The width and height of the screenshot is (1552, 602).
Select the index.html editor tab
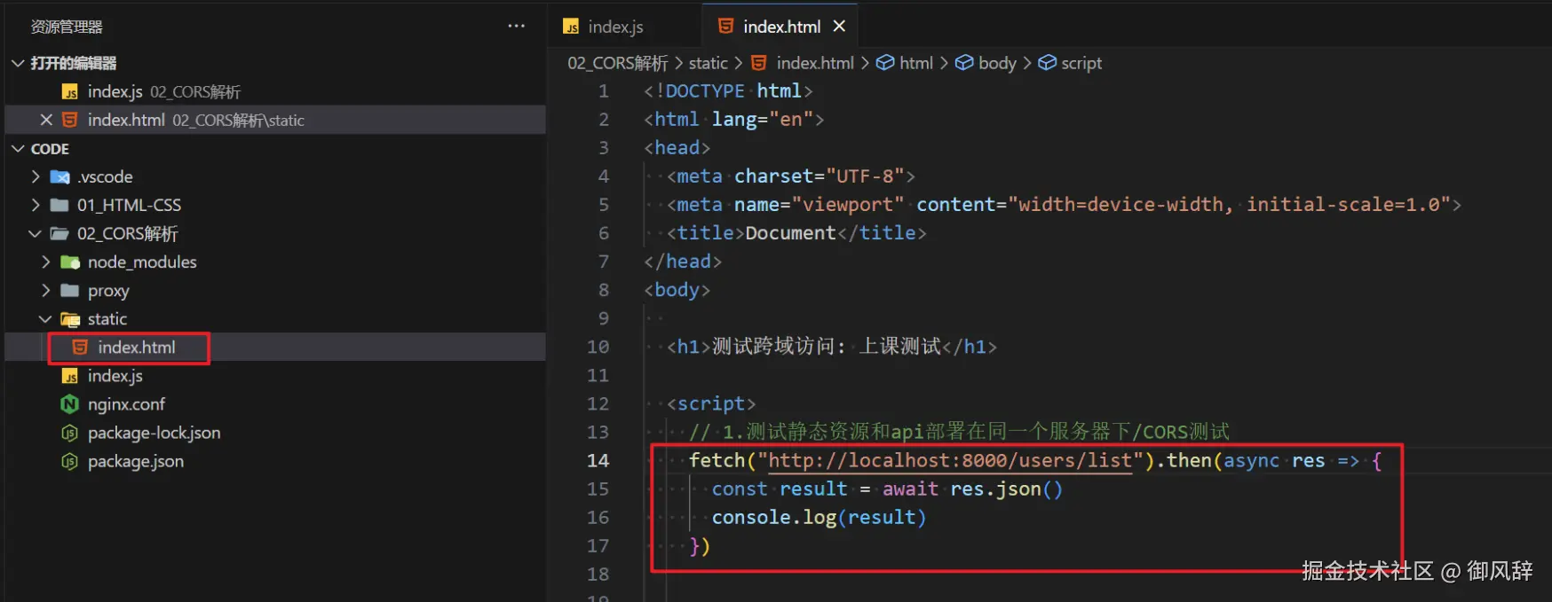781,27
